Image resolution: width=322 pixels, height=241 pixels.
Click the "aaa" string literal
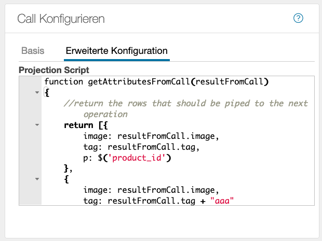click(223, 201)
